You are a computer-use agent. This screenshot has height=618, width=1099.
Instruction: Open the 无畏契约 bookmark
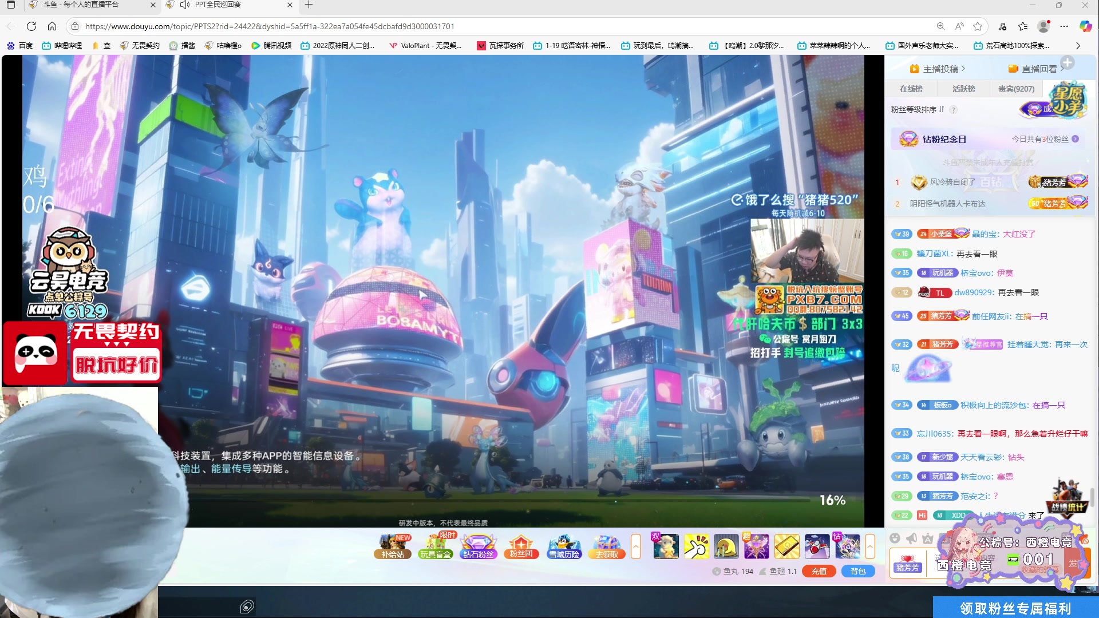click(x=140, y=46)
